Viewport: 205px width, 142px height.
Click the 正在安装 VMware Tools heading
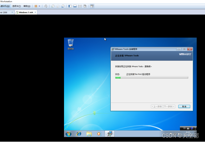pyautogui.click(x=127, y=55)
